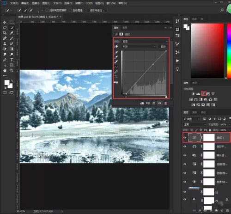The width and height of the screenshot is (231, 214).
Task: Toggle the Auto-Enhance checkbox
Action: pyautogui.click(x=70, y=10)
